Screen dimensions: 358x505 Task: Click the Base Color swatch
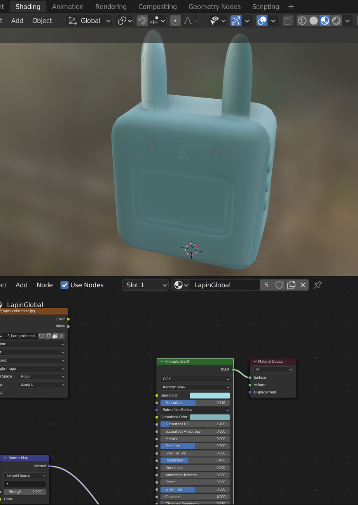pyautogui.click(x=210, y=395)
